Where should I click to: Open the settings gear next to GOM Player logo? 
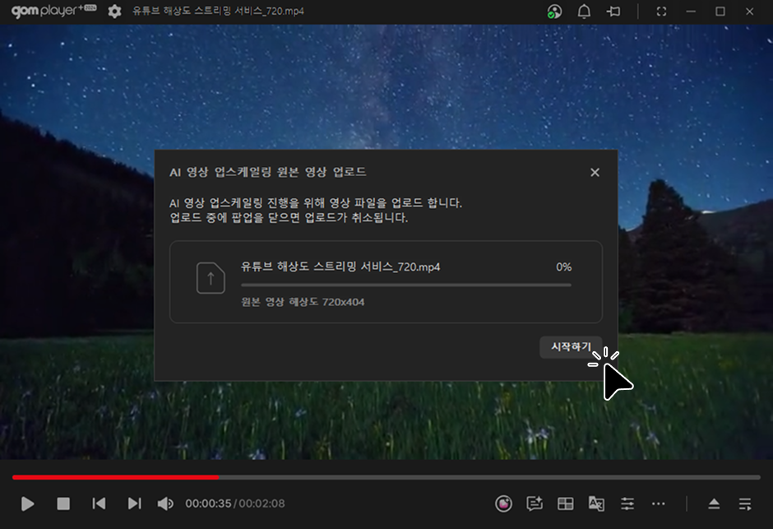tap(114, 12)
